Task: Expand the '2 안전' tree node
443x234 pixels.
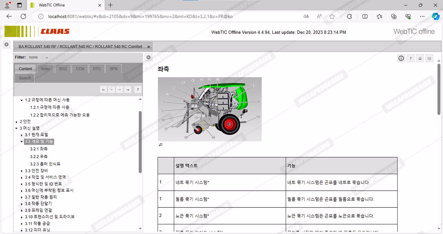Action: click(17, 122)
